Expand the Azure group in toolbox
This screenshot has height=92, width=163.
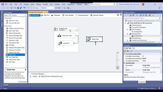pyautogui.click(x=5, y=65)
